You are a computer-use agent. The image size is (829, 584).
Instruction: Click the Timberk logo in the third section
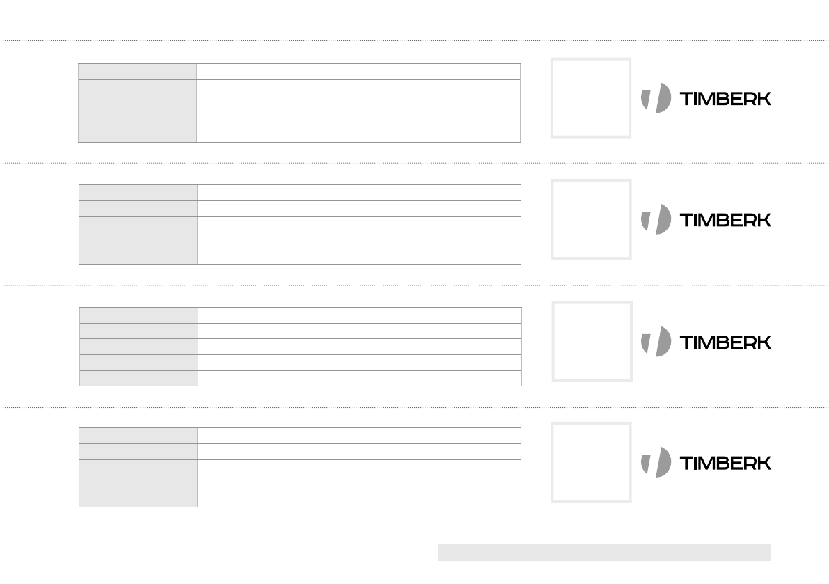click(705, 342)
